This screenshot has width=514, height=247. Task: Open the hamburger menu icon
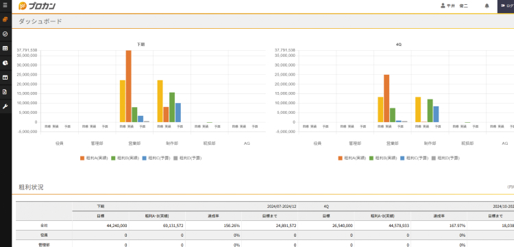tap(5, 5)
